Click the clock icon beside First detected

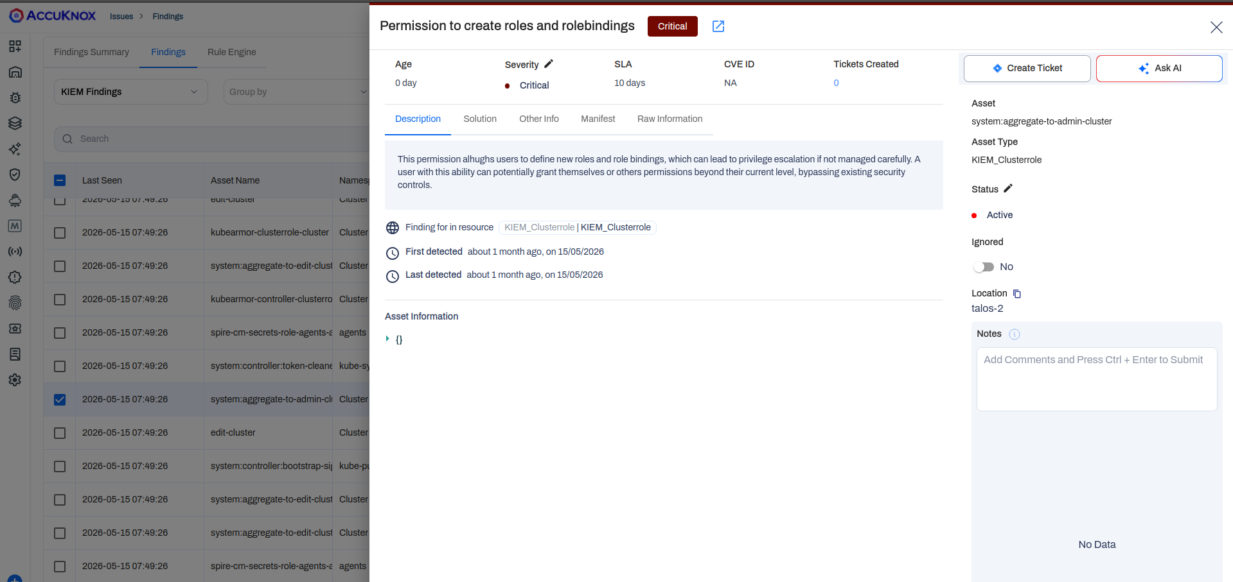point(392,253)
